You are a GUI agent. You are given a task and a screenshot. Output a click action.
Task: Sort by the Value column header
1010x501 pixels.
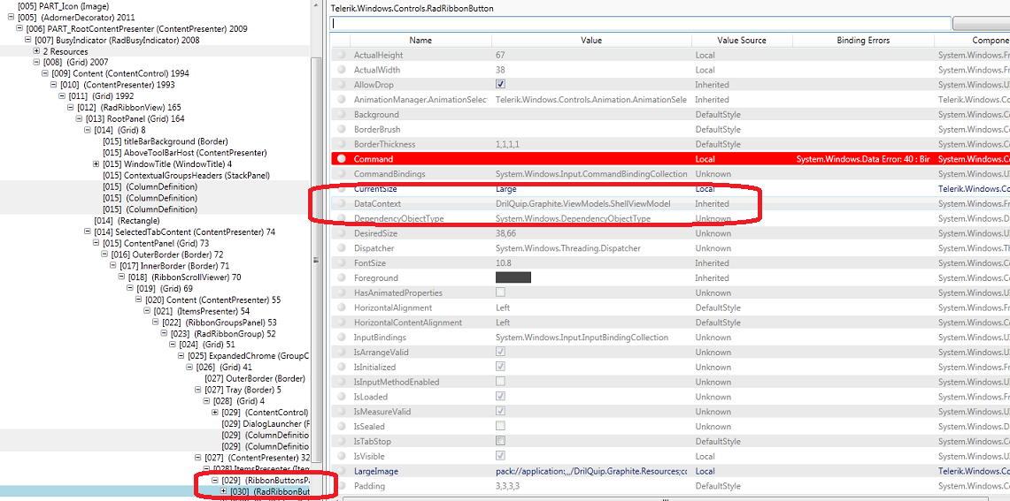point(591,40)
